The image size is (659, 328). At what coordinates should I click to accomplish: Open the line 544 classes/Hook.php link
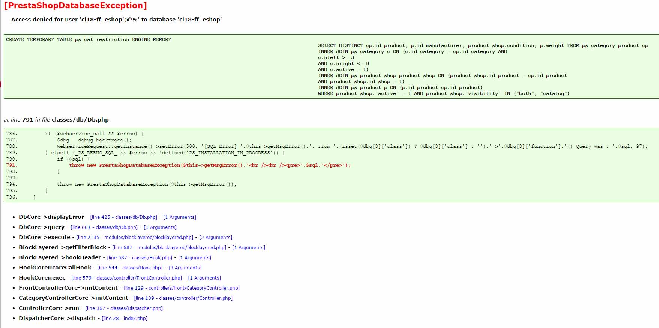(x=130, y=268)
